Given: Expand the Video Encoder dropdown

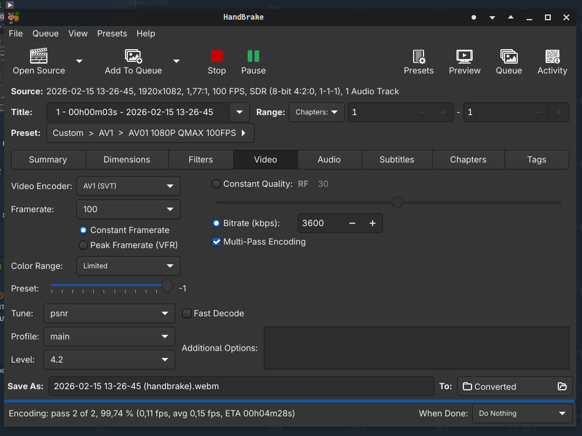Looking at the screenshot, I should click(128, 186).
